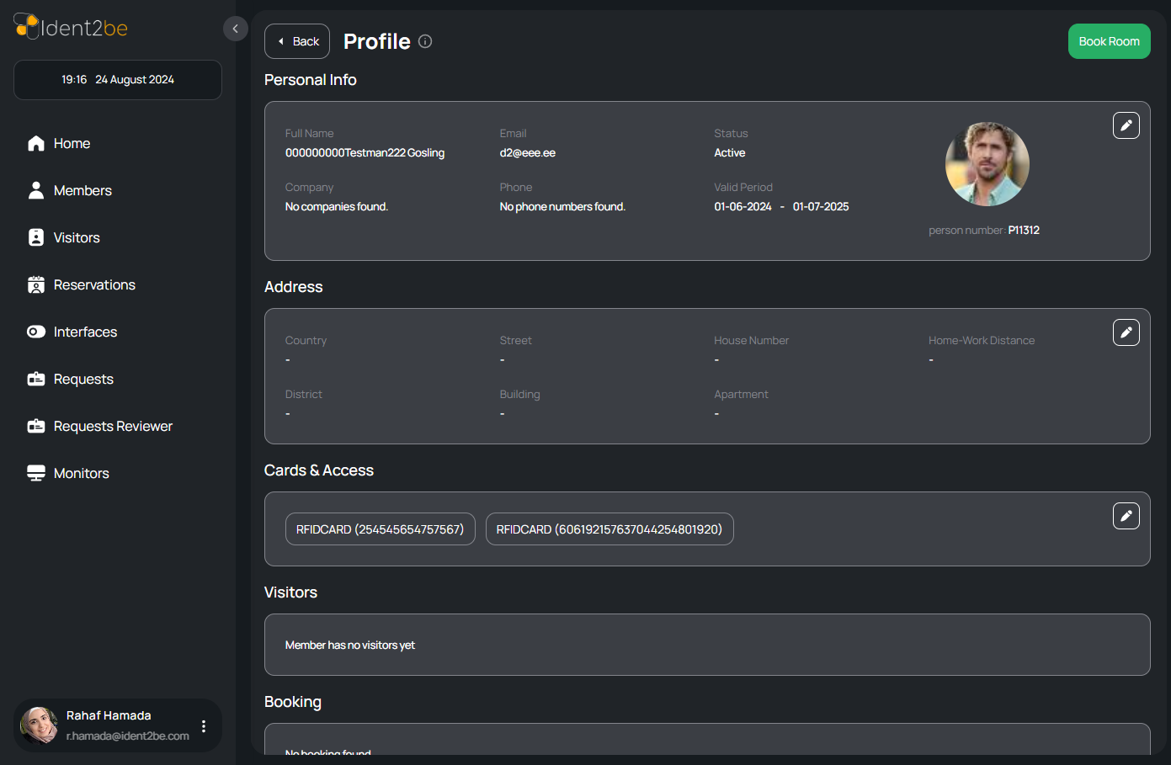This screenshot has height=765, width=1171.
Task: Click the email d2@eee.ee
Action: pos(528,153)
